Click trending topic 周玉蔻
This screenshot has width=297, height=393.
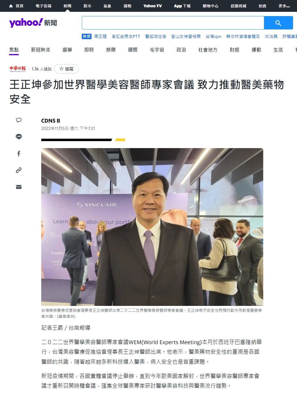click(100, 36)
